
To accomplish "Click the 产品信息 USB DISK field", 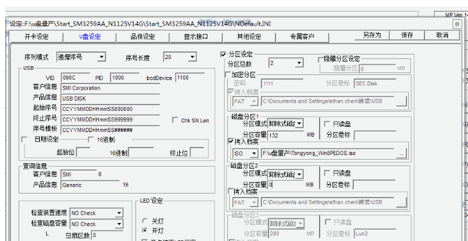I will [110, 99].
